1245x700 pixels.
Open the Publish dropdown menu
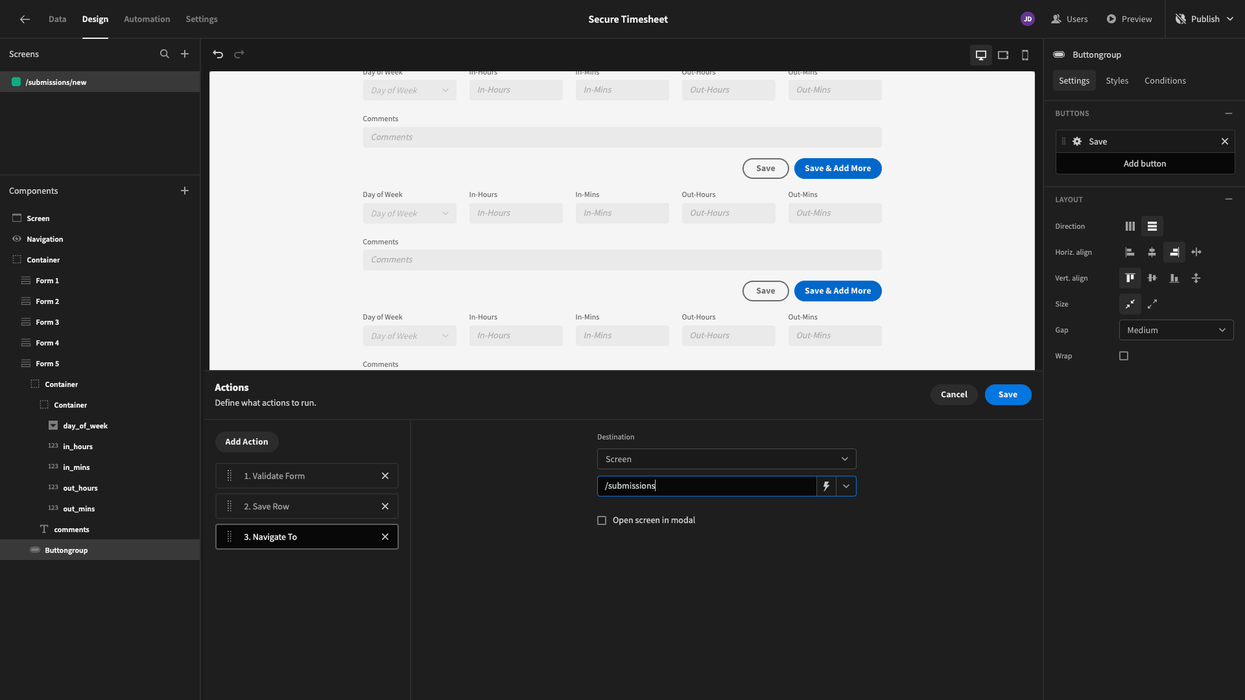(1205, 19)
